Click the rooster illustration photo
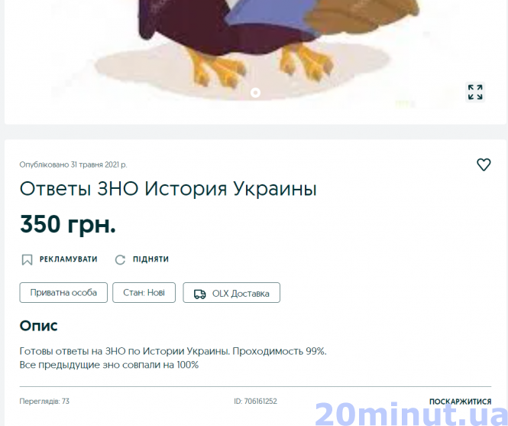508x426 pixels. [255, 49]
